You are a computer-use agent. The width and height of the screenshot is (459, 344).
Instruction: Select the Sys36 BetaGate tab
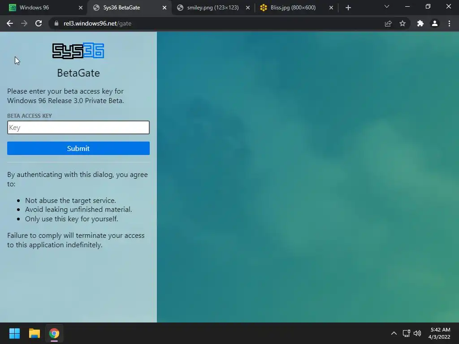click(129, 8)
